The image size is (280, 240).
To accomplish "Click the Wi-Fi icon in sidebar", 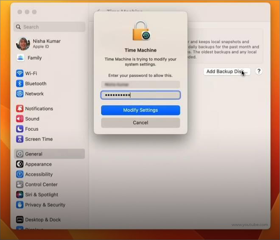I will click(20, 73).
